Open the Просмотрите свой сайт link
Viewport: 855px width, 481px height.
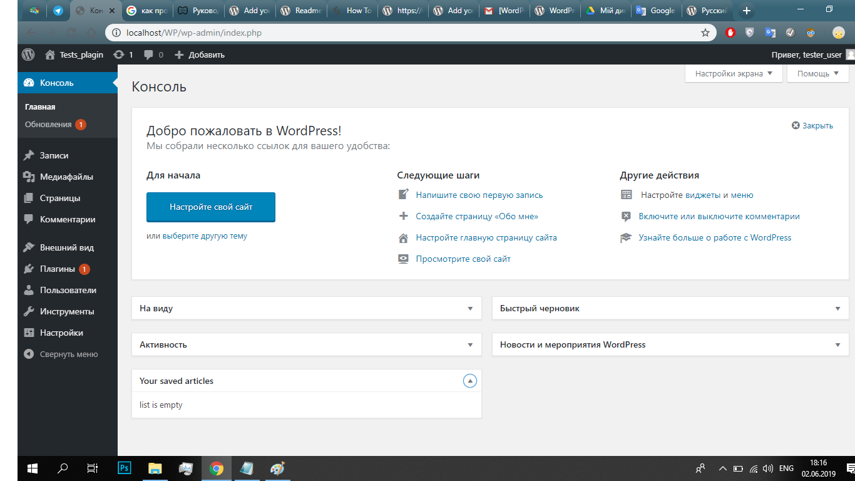(463, 259)
